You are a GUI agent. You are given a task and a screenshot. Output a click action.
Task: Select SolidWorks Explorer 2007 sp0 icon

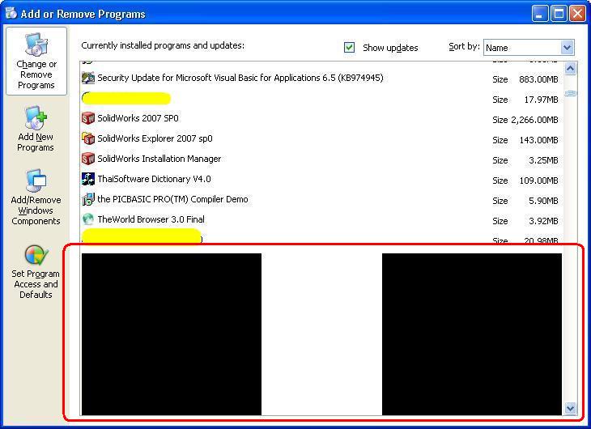(x=88, y=138)
